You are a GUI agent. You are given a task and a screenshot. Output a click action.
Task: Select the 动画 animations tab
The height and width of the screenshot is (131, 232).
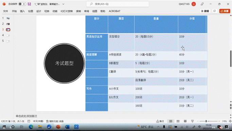point(55,11)
